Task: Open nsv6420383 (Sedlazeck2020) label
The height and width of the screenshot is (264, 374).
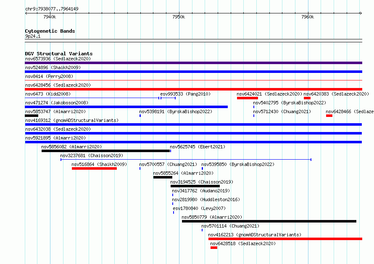Action: point(336,94)
